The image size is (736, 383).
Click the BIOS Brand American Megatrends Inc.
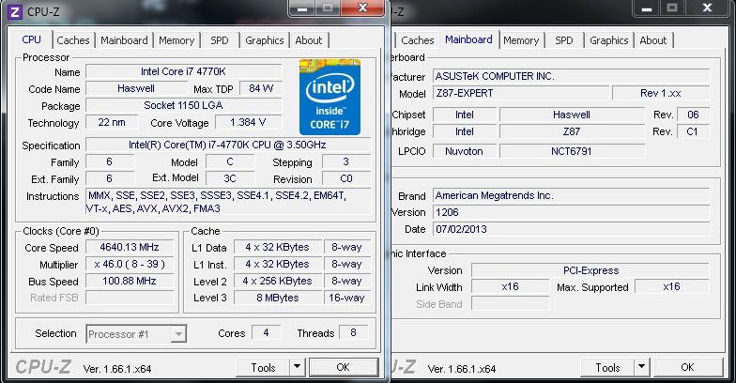tap(571, 195)
